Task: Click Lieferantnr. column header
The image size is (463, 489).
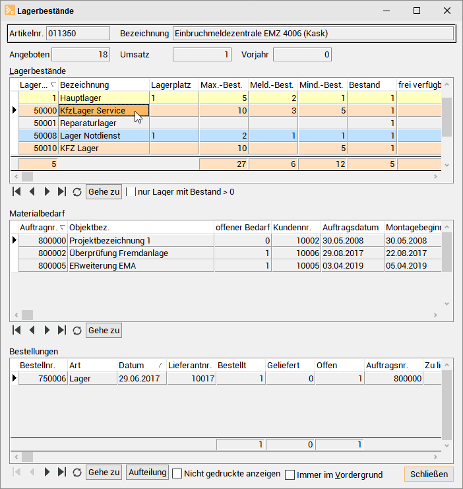Action: point(191,365)
